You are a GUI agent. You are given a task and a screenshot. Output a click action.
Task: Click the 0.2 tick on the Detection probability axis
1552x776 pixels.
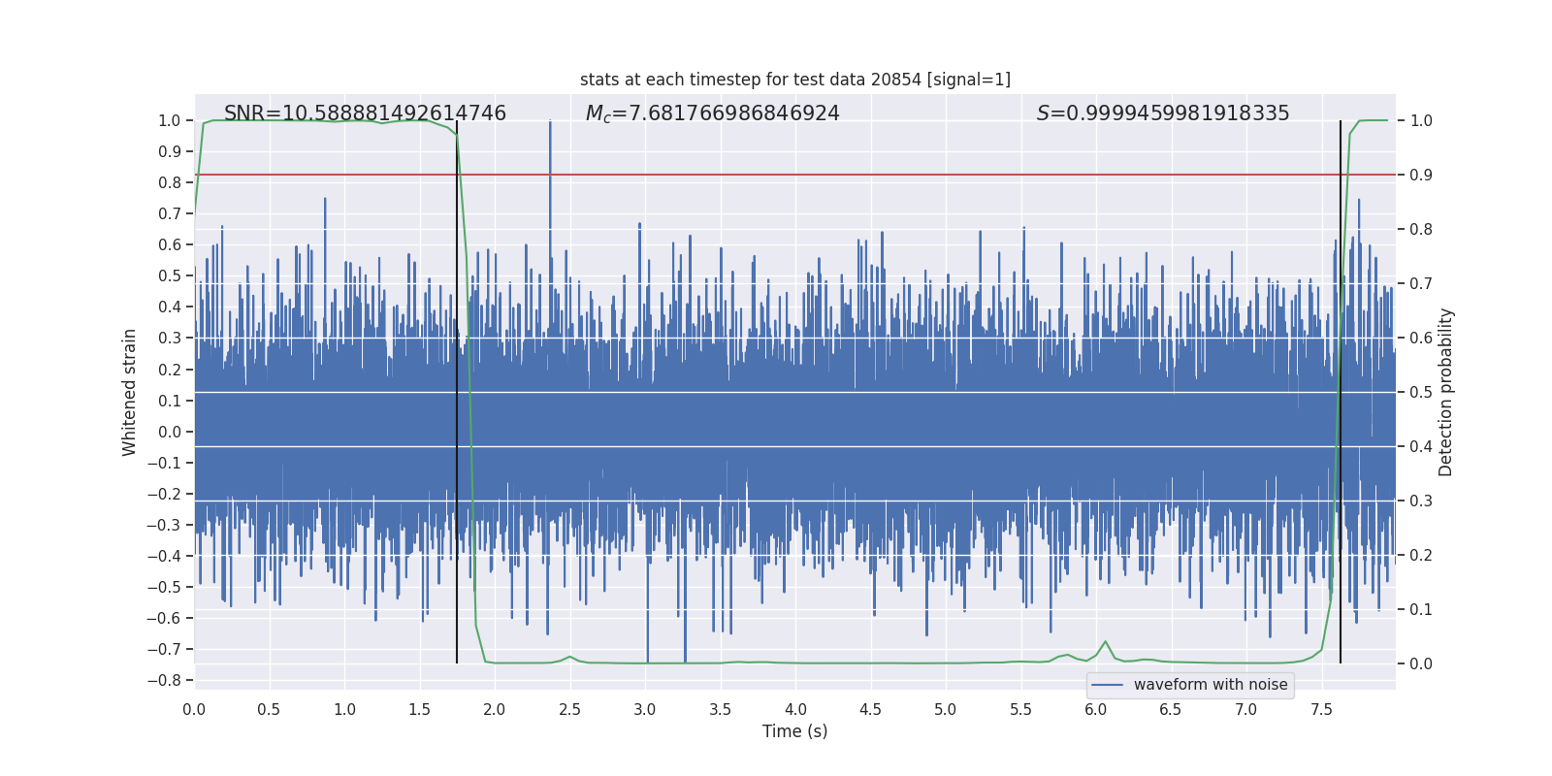(x=1421, y=556)
